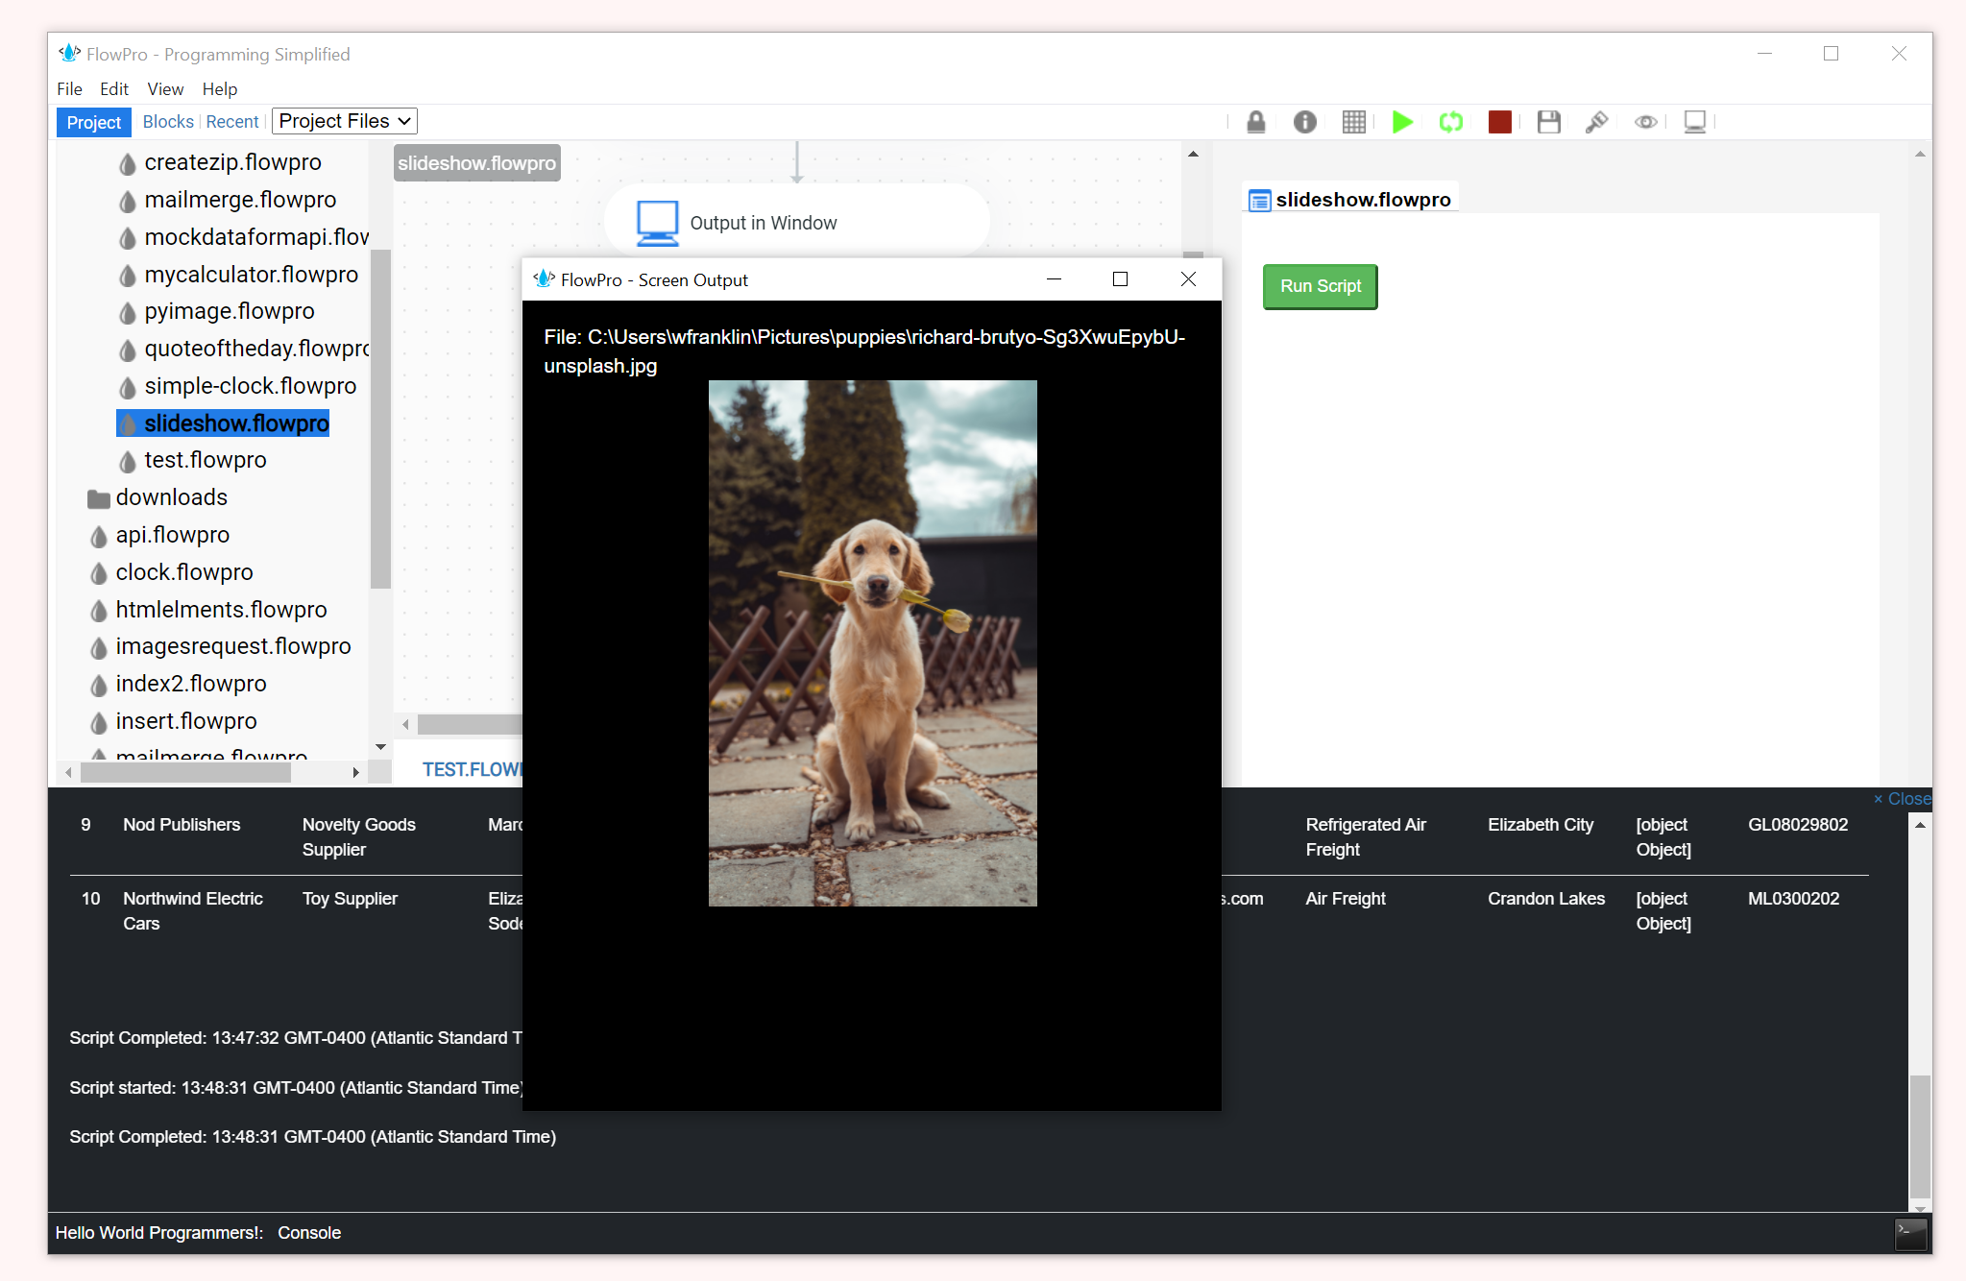Close the output panel via Close link
The height and width of the screenshot is (1281, 1966).
point(1902,799)
